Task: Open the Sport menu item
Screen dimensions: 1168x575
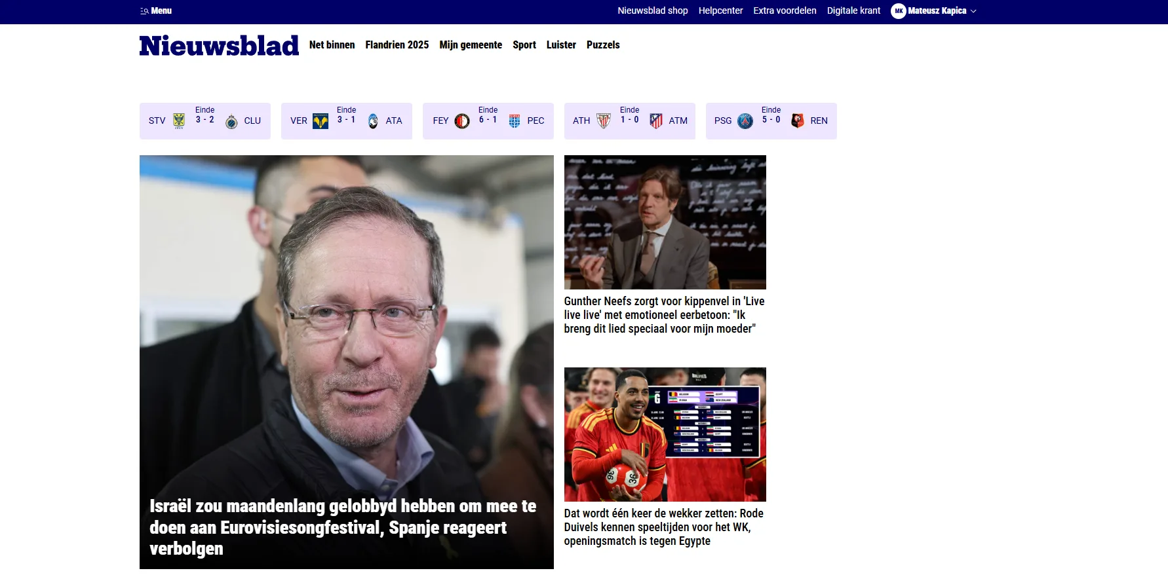Action: (524, 45)
